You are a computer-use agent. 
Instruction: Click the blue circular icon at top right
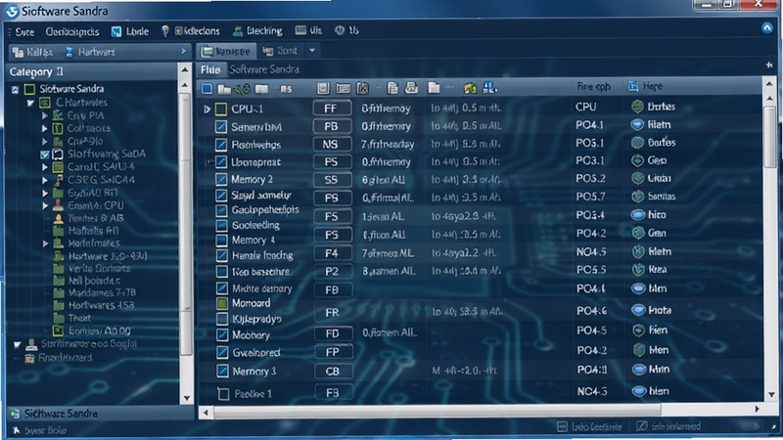(767, 28)
